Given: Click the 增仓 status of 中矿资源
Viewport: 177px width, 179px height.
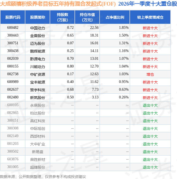Looking at the screenshot, I should 150,74.
